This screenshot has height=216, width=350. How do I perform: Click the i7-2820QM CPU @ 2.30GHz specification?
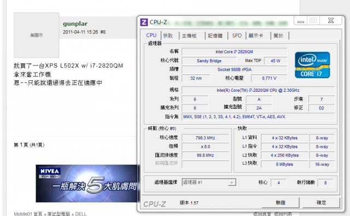point(258,90)
